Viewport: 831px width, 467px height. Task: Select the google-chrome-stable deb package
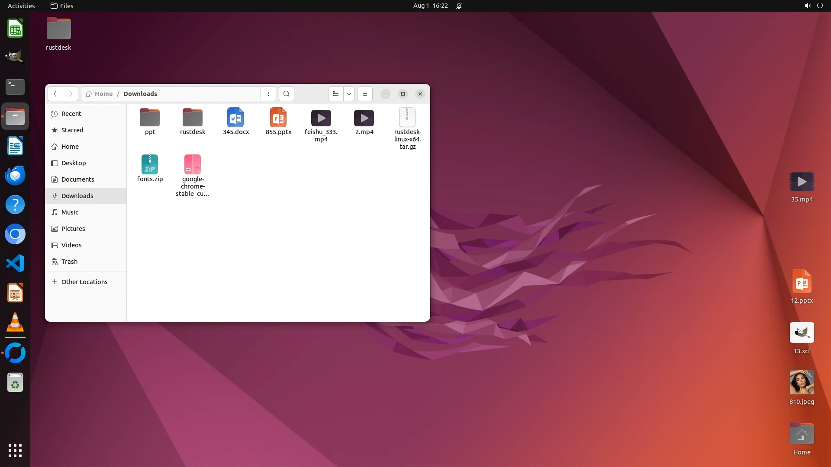point(193,165)
